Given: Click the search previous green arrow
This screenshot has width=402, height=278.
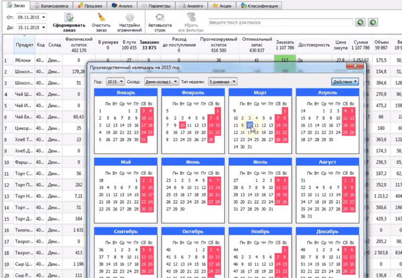Looking at the screenshot, I should 360,22.
